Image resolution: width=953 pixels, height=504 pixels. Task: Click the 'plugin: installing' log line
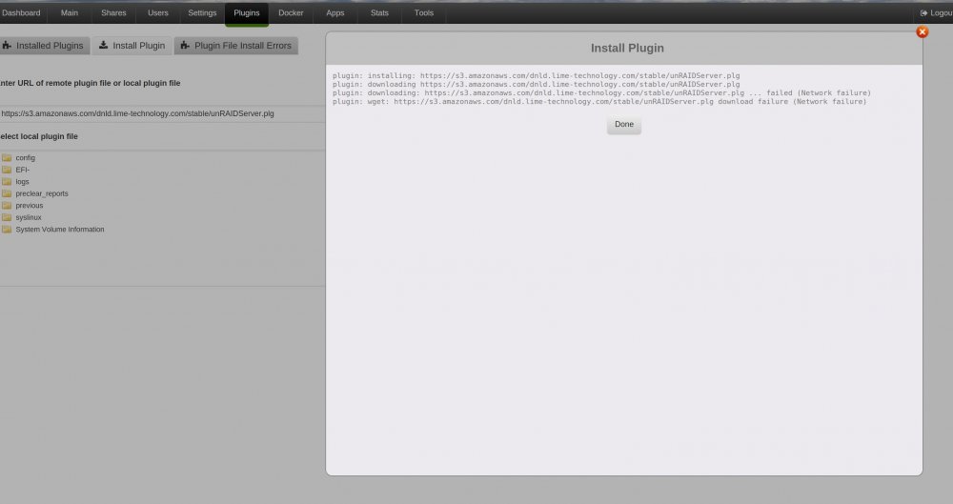(x=536, y=76)
